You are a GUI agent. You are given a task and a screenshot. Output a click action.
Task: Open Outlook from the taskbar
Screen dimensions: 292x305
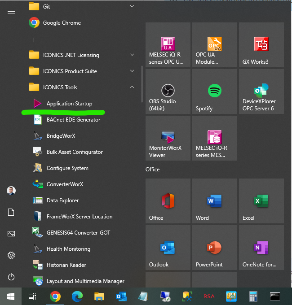point(121,296)
